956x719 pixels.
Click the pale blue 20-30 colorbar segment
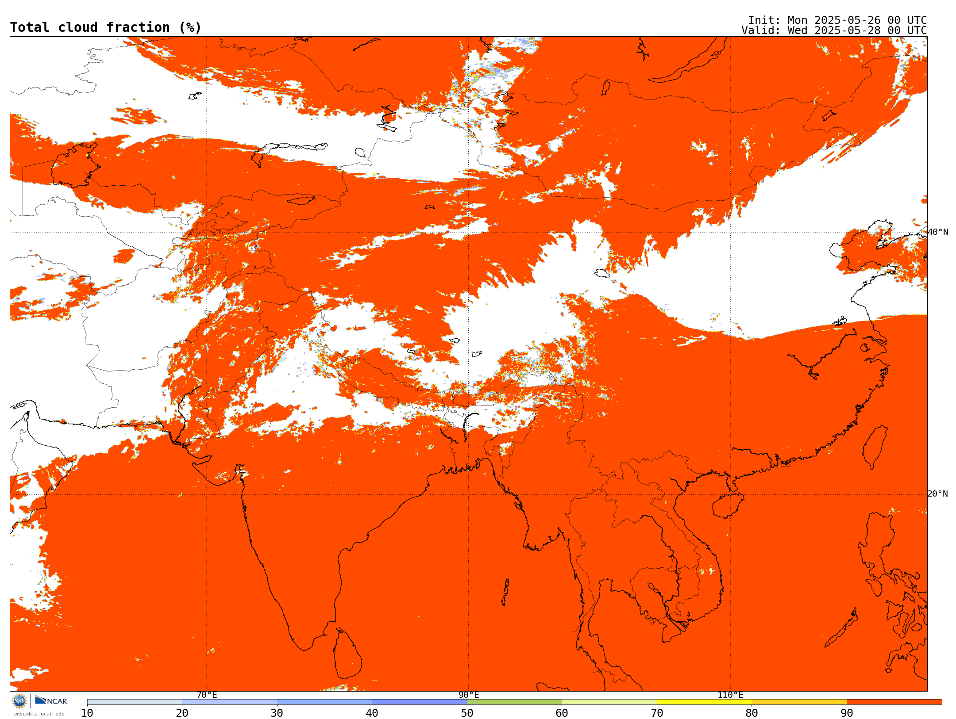(229, 702)
